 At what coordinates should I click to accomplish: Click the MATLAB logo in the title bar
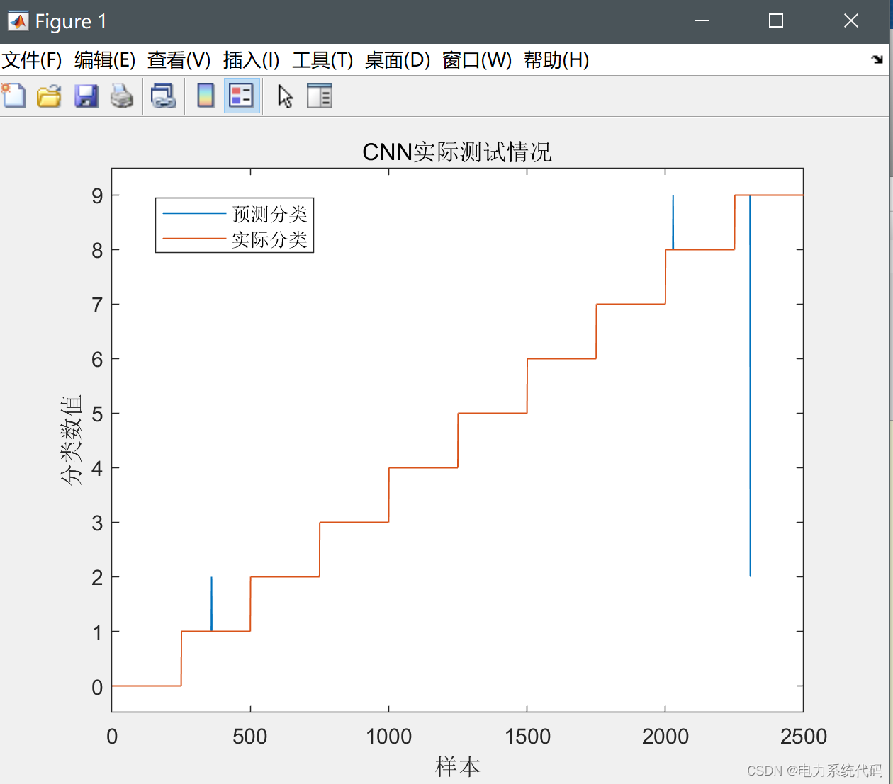18,21
